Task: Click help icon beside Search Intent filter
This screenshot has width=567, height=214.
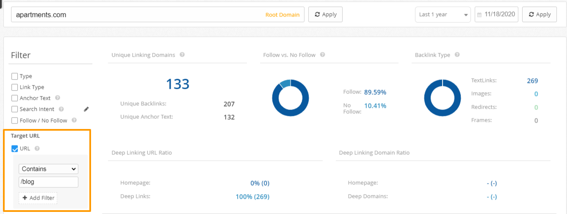Action: coord(61,109)
